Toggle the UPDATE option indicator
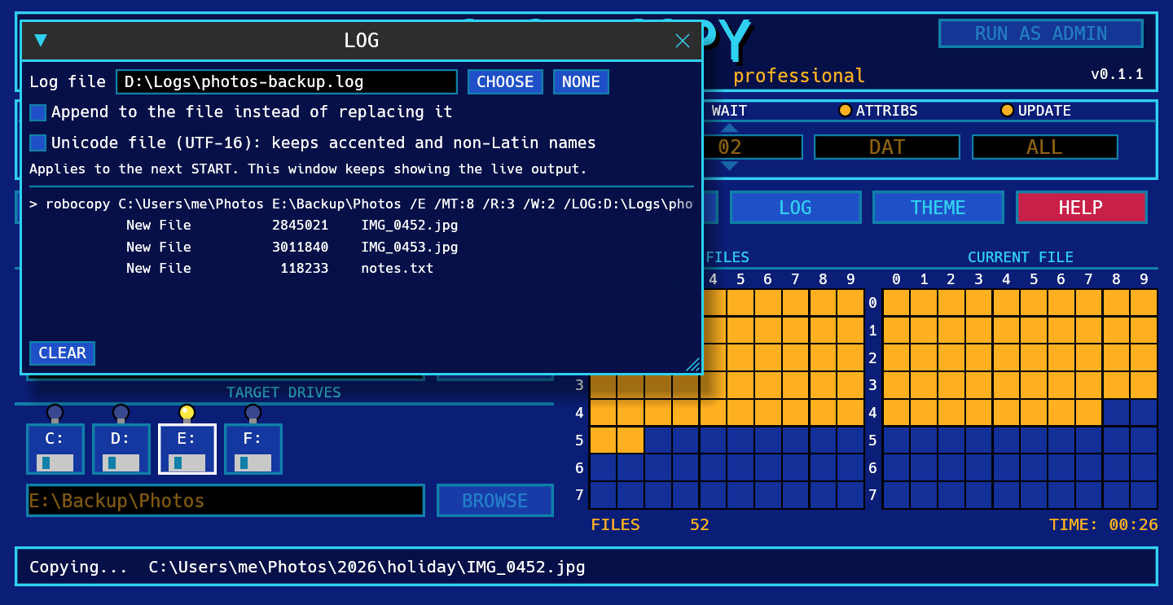This screenshot has height=605, width=1173. [1008, 111]
